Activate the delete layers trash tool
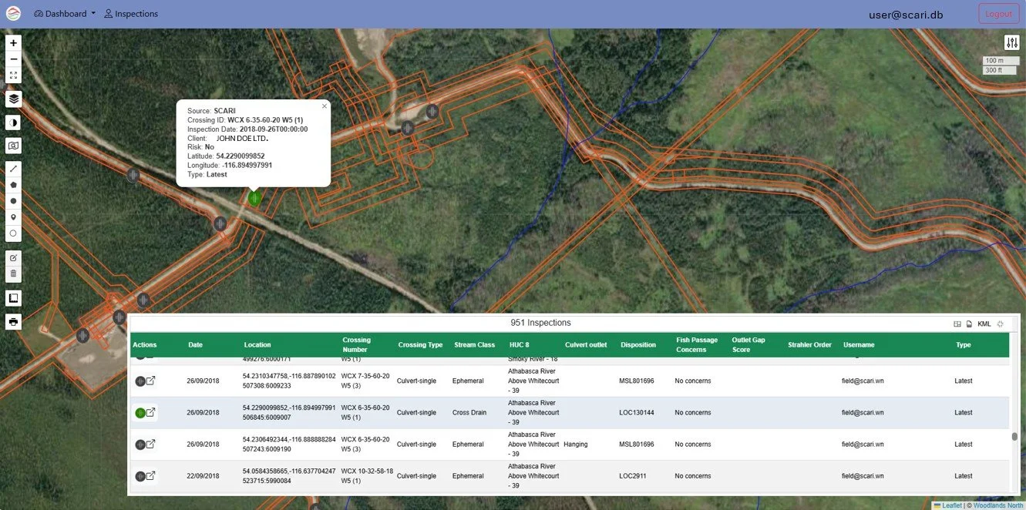1026x510 pixels. click(x=13, y=273)
